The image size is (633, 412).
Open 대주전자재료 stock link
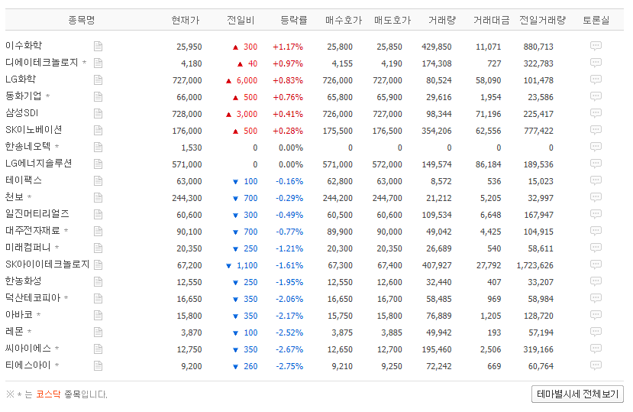point(32,231)
